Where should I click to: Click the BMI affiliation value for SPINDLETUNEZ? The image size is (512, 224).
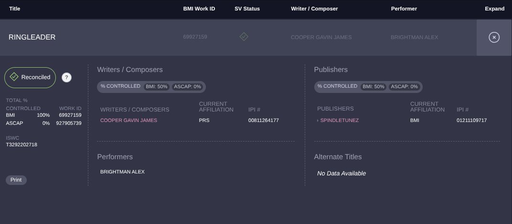(x=415, y=120)
